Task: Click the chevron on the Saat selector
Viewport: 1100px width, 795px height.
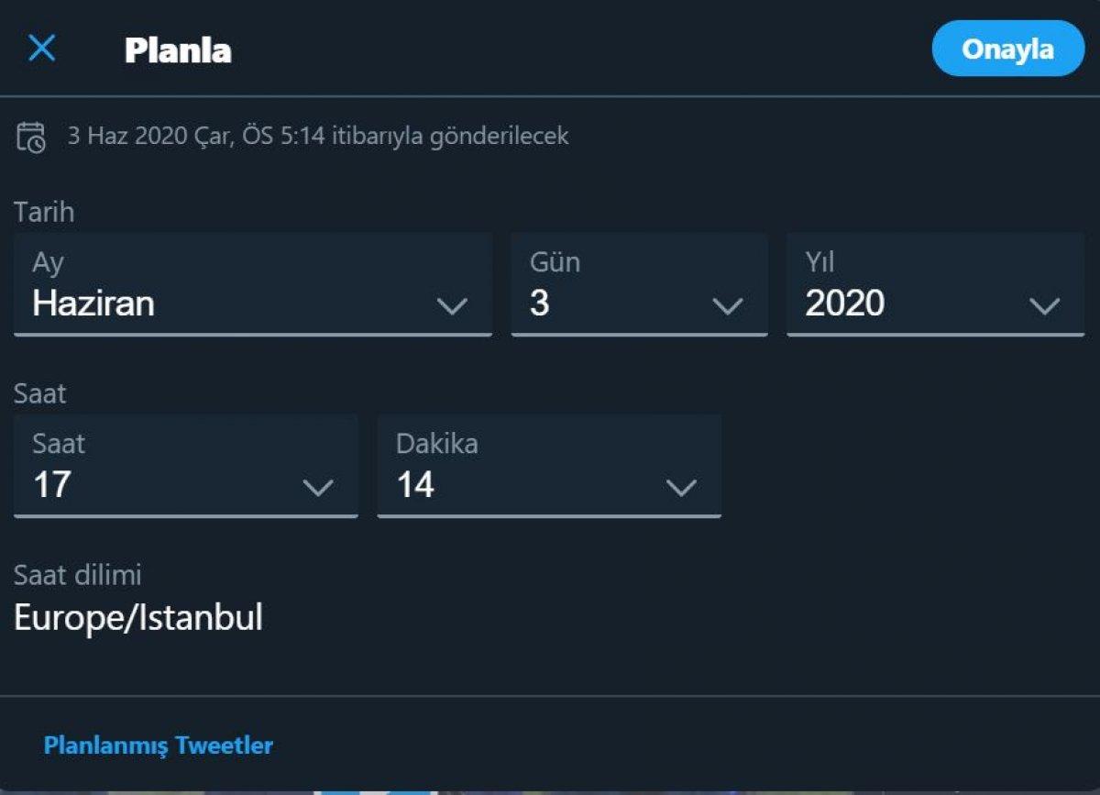Action: (318, 487)
